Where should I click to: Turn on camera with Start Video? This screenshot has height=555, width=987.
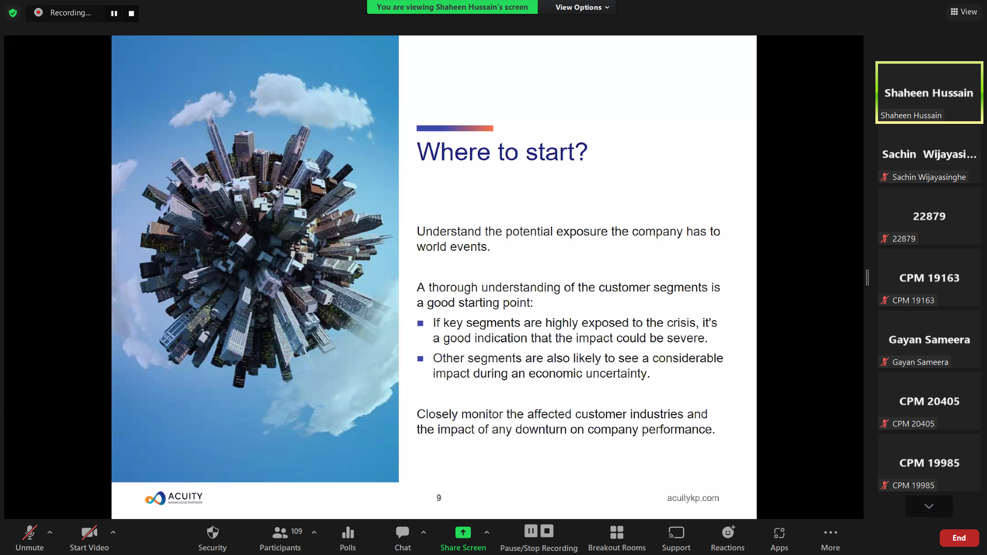89,532
